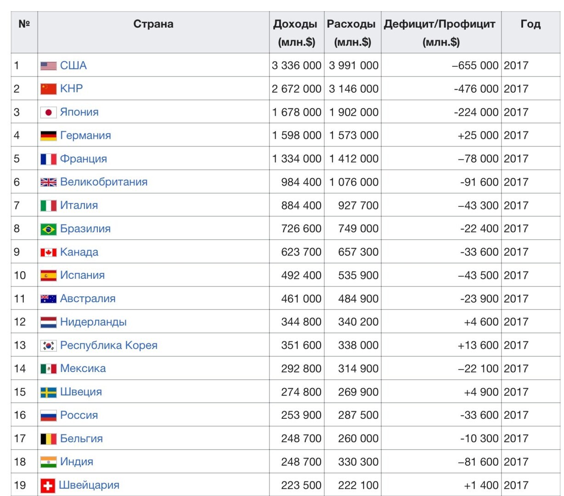The image size is (564, 496).
Task: Click the Год column header
Action: [530, 24]
